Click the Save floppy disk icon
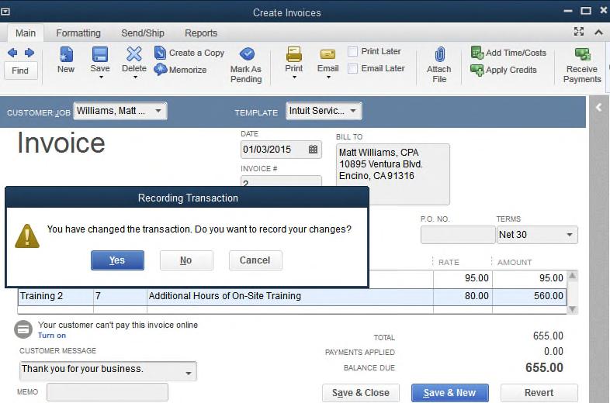Viewport: 610px width, 403px height. point(100,55)
